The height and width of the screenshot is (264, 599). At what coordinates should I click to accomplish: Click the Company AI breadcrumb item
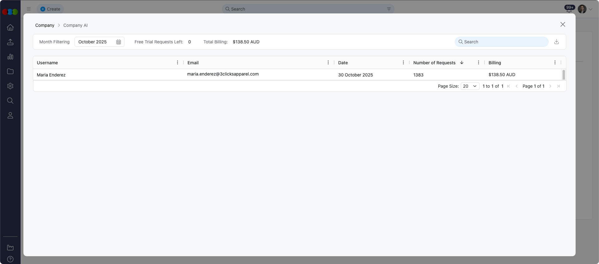tap(75, 25)
